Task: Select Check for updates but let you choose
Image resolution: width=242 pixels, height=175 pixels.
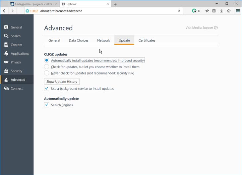Action: coord(47,67)
